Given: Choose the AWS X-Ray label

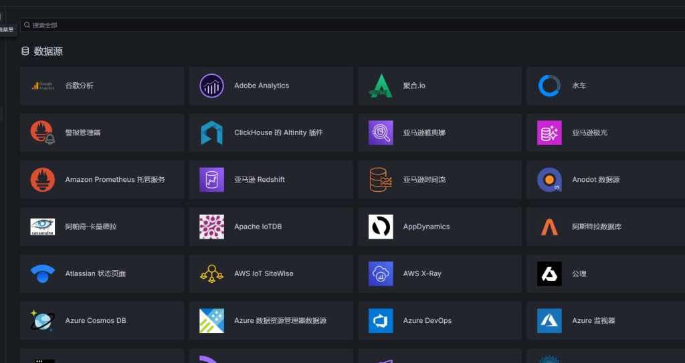Looking at the screenshot, I should [x=422, y=274].
